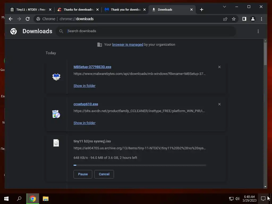
Task: Click the Search downloads field
Action: point(146,31)
